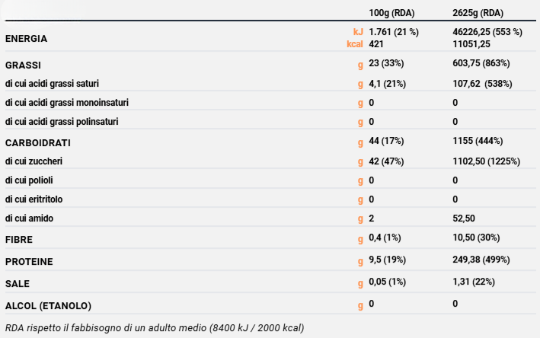The height and width of the screenshot is (338, 540).
Task: Click the SALE row label
Action: click(x=18, y=283)
